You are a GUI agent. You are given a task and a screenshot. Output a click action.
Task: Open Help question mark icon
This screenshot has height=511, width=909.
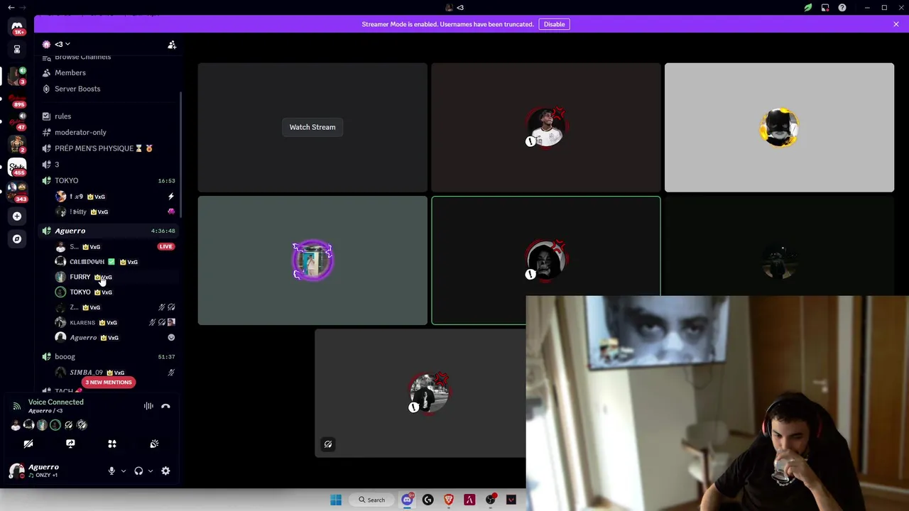point(842,8)
